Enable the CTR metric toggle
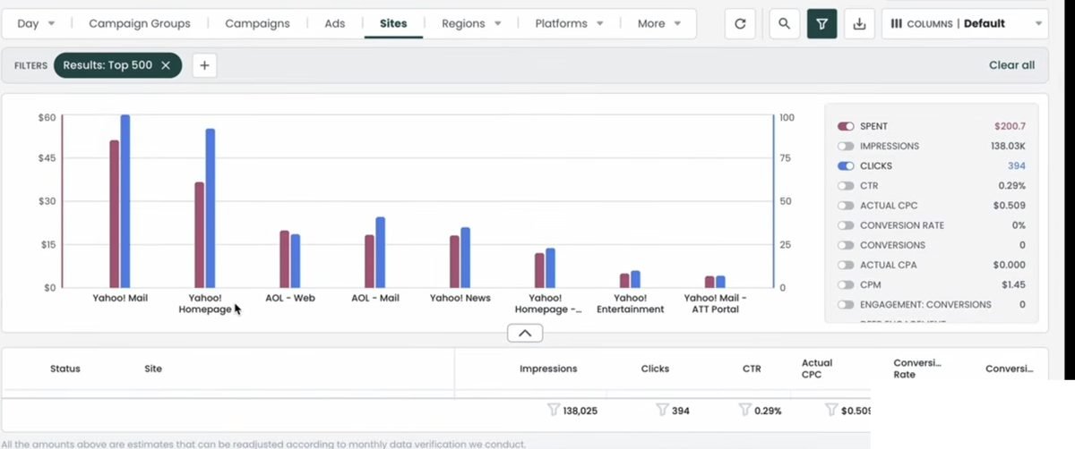The width and height of the screenshot is (1075, 449). click(x=846, y=186)
